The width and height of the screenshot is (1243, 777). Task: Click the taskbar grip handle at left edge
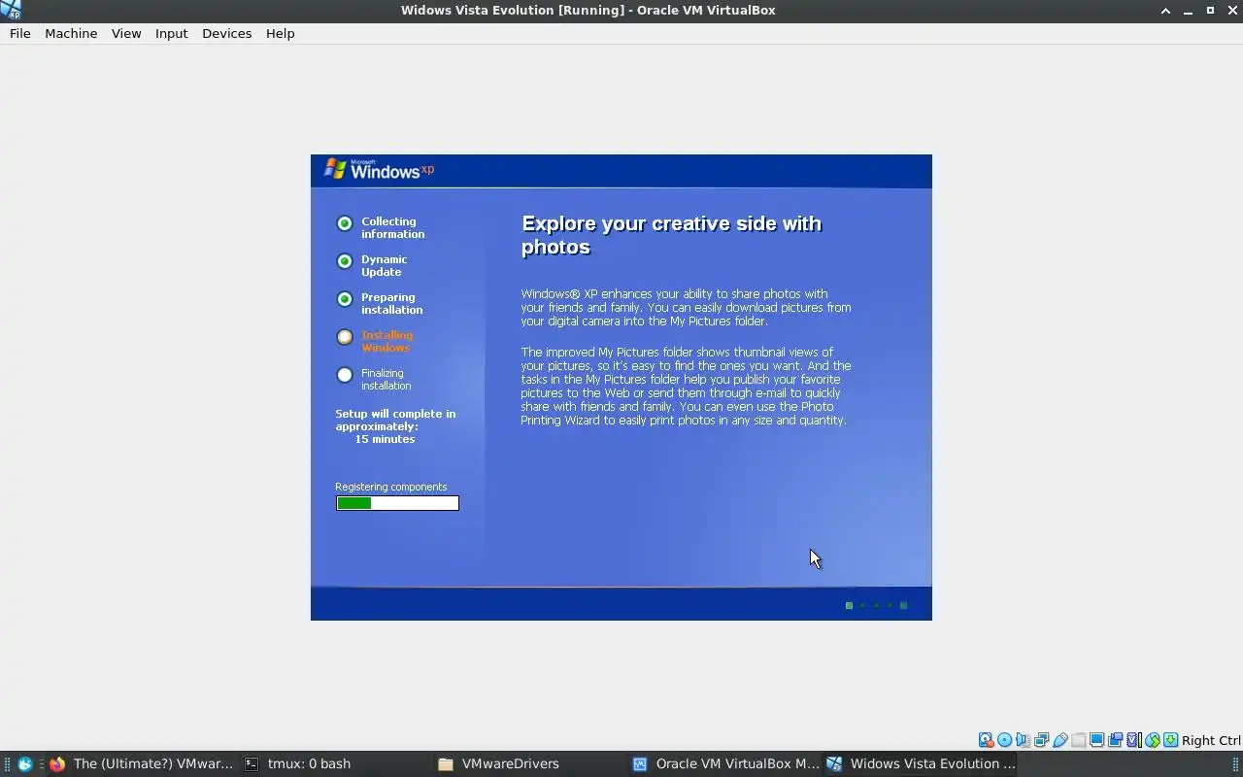click(x=7, y=763)
